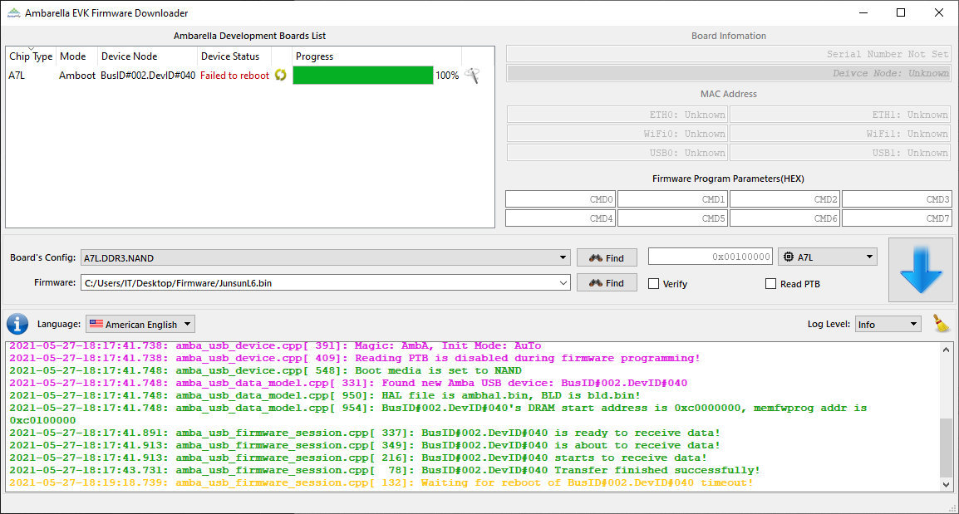Toggle the Read PTB checkbox
959x514 pixels.
(x=771, y=284)
